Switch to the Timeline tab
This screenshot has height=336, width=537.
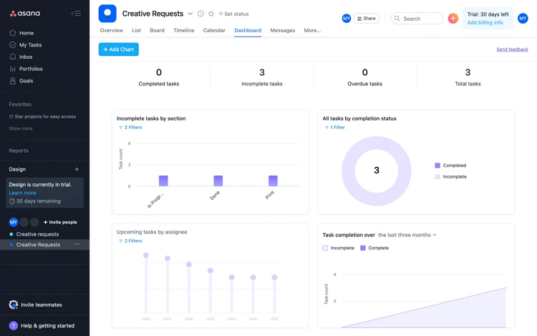pos(183,31)
